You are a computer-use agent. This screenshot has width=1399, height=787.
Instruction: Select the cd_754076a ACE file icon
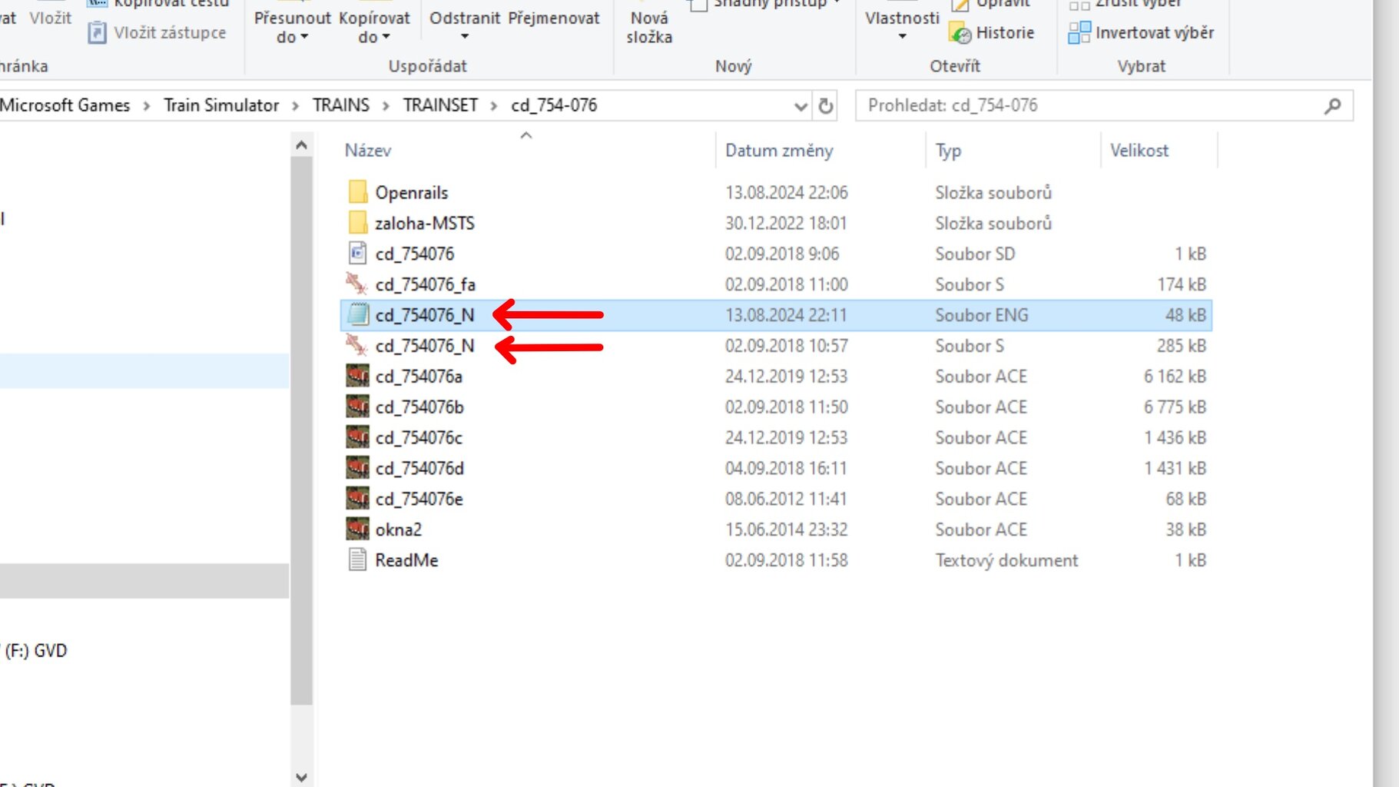(x=357, y=377)
